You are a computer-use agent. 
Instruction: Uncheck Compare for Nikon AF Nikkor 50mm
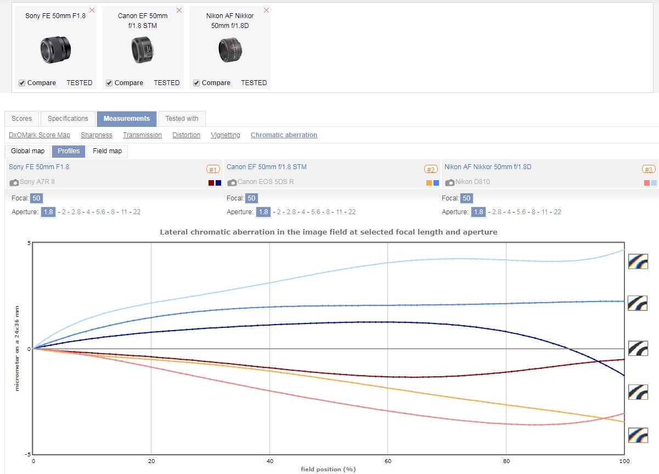tap(196, 83)
